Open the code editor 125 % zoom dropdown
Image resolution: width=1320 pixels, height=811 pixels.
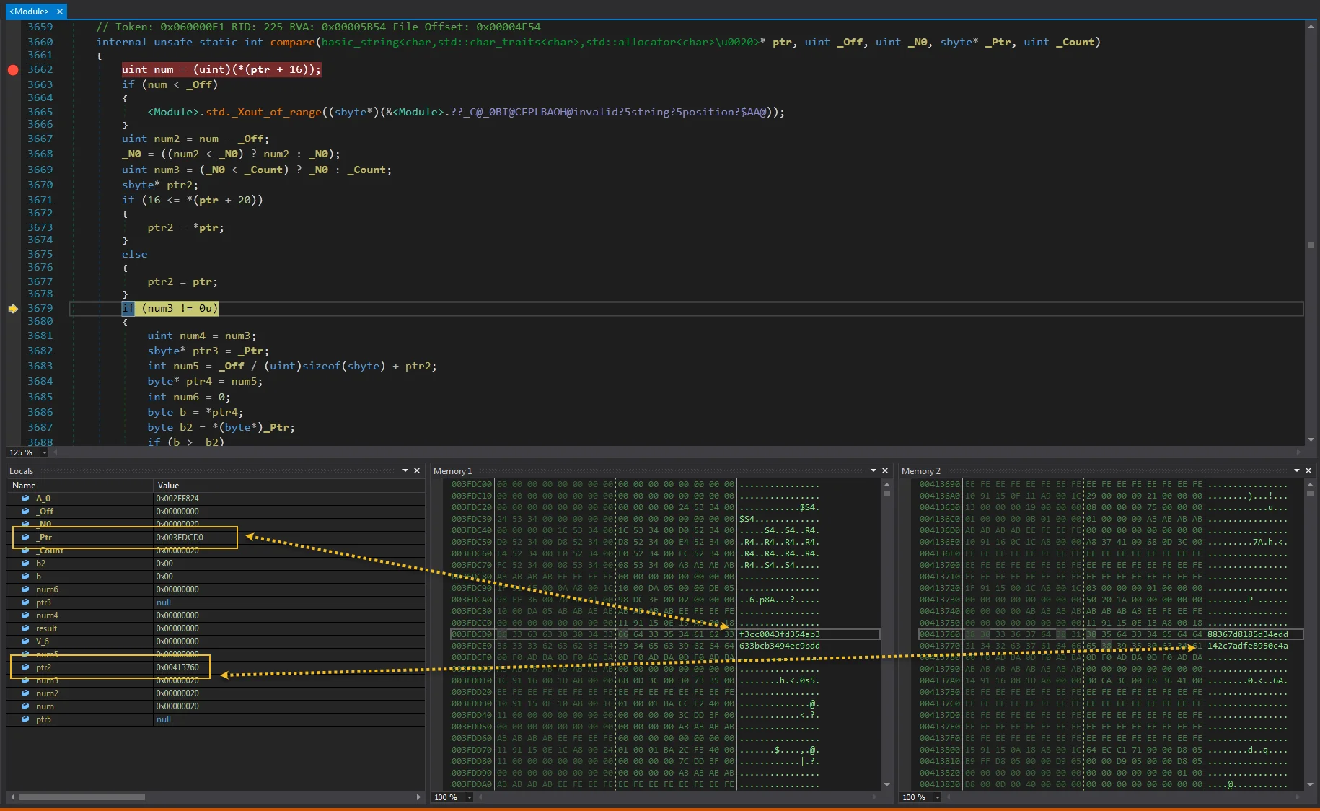point(44,452)
